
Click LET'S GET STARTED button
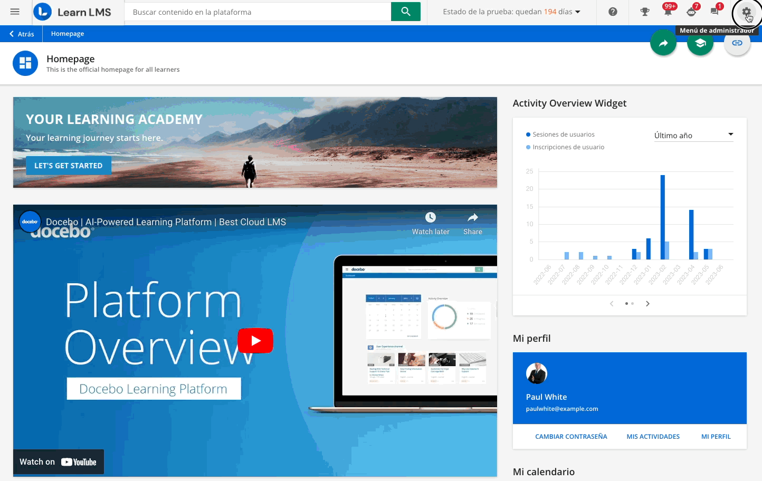(69, 166)
